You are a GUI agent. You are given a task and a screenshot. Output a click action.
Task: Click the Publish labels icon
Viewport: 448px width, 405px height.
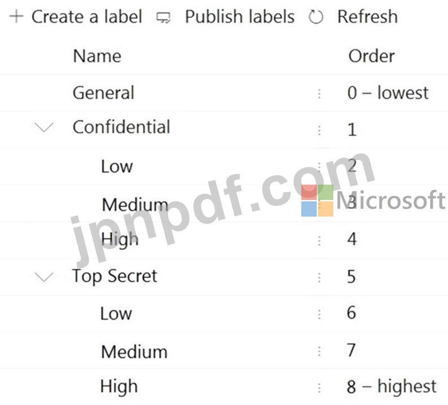(164, 17)
